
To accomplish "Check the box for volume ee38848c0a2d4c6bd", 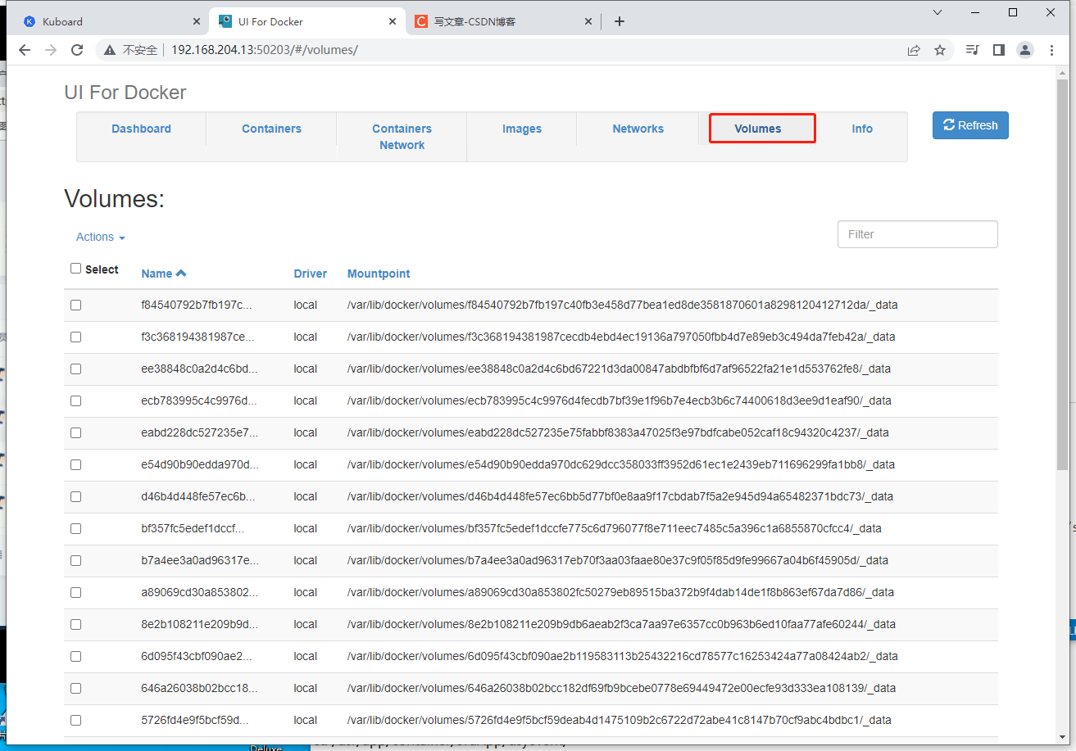I will pos(76,369).
